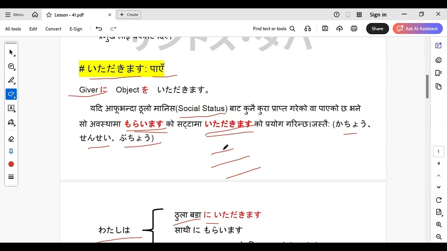447x251 pixels.
Task: Open the Bookmarks panel icon
Action: [439, 73]
